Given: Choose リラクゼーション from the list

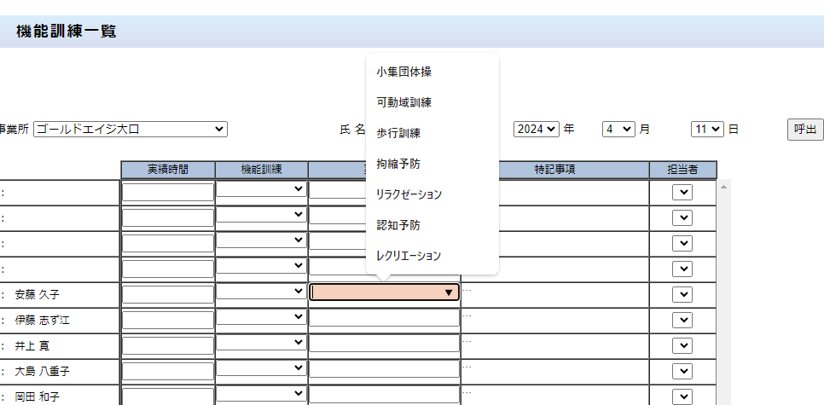Looking at the screenshot, I should (x=409, y=194).
